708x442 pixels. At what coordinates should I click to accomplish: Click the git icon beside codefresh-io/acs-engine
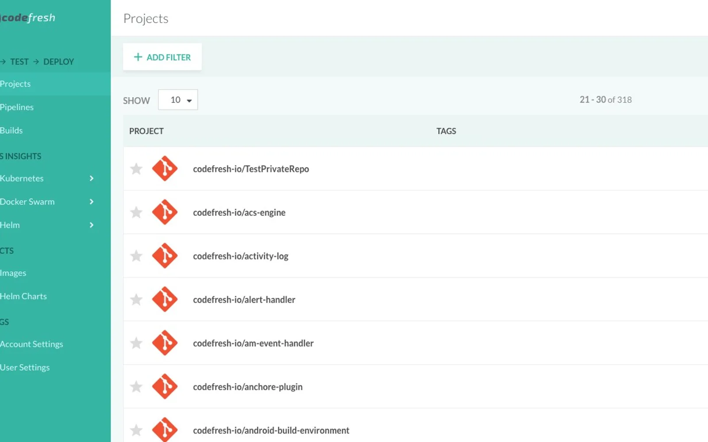pos(165,212)
